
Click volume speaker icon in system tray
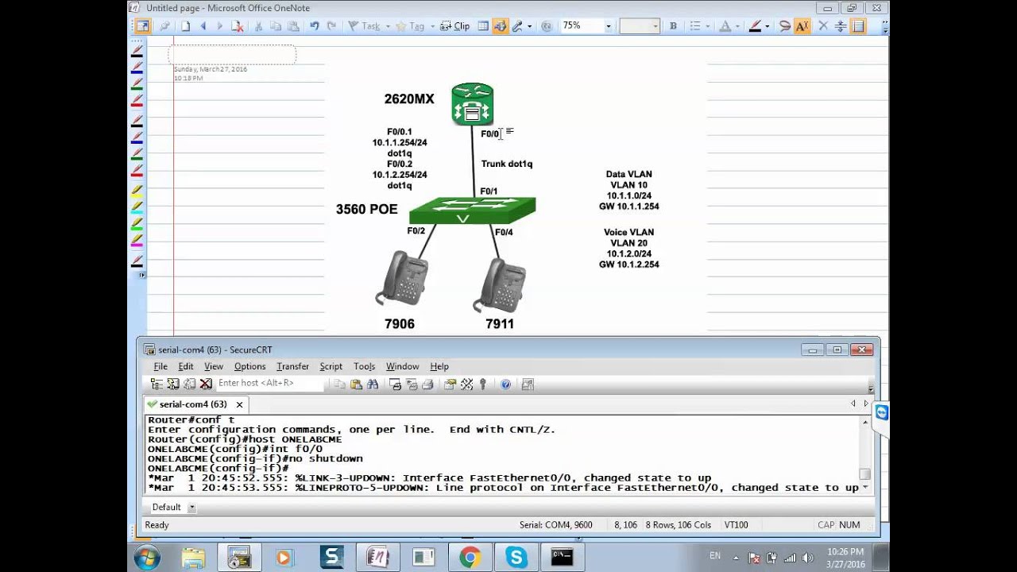(807, 558)
